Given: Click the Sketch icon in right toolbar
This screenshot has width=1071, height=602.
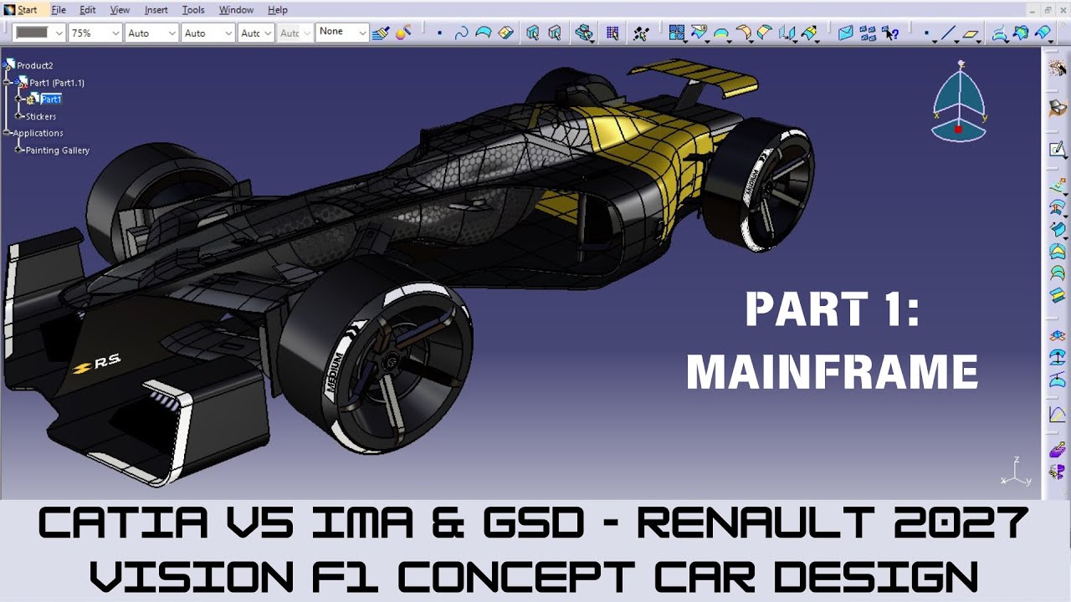Looking at the screenshot, I should (x=1058, y=149).
